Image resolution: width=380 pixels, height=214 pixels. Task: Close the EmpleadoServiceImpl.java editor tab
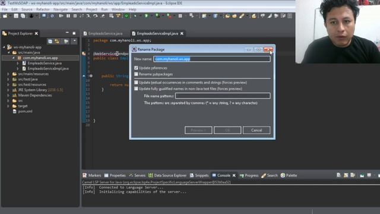[182, 33]
